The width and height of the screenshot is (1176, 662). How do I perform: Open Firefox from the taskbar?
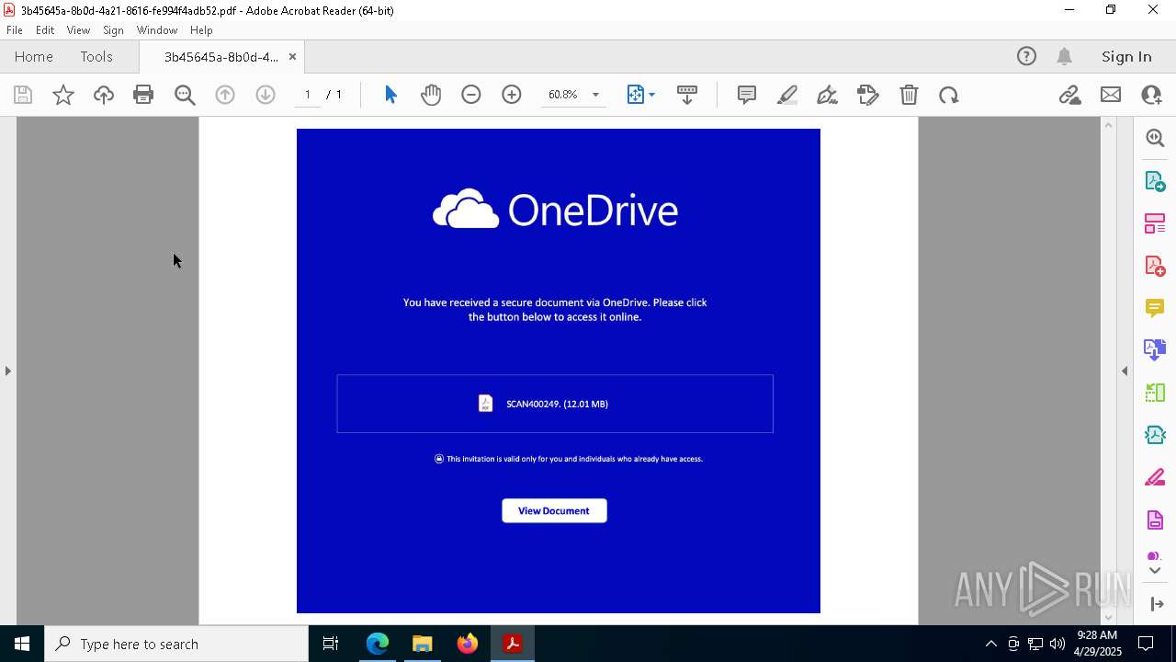(x=468, y=644)
